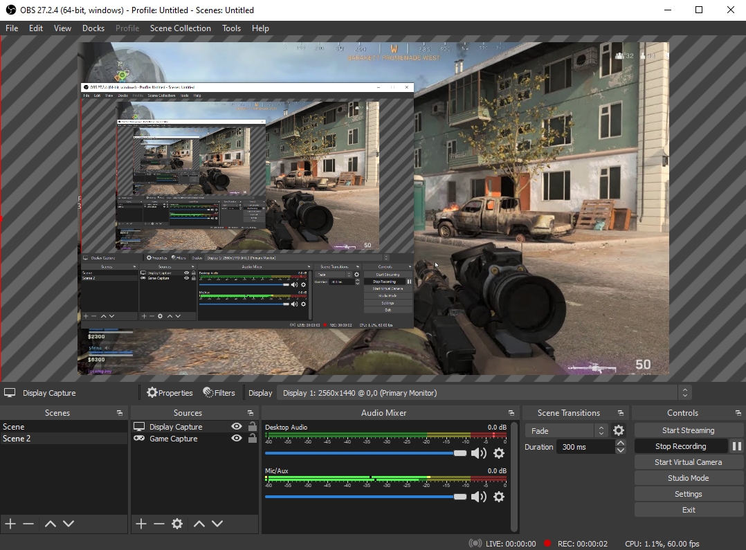Open the Fade transition dropdown
The image size is (746, 550).
coord(565,430)
